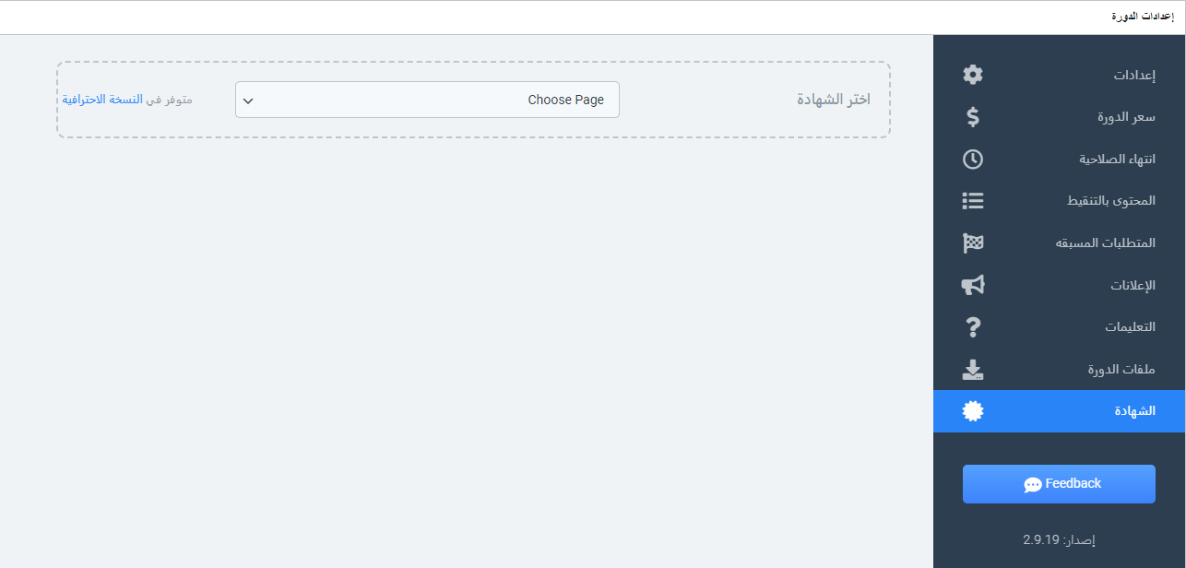This screenshot has width=1186, height=568.
Task: Click the question mark FAQ icon
Action: [973, 327]
